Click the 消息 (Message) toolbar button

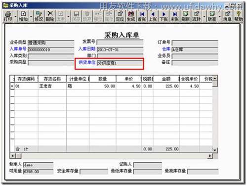[228, 16]
